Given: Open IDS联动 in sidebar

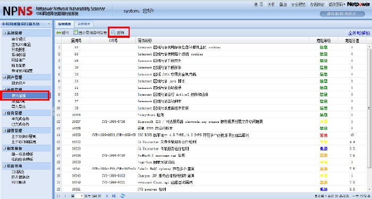Looking at the screenshot, I should pyautogui.click(x=18, y=172).
